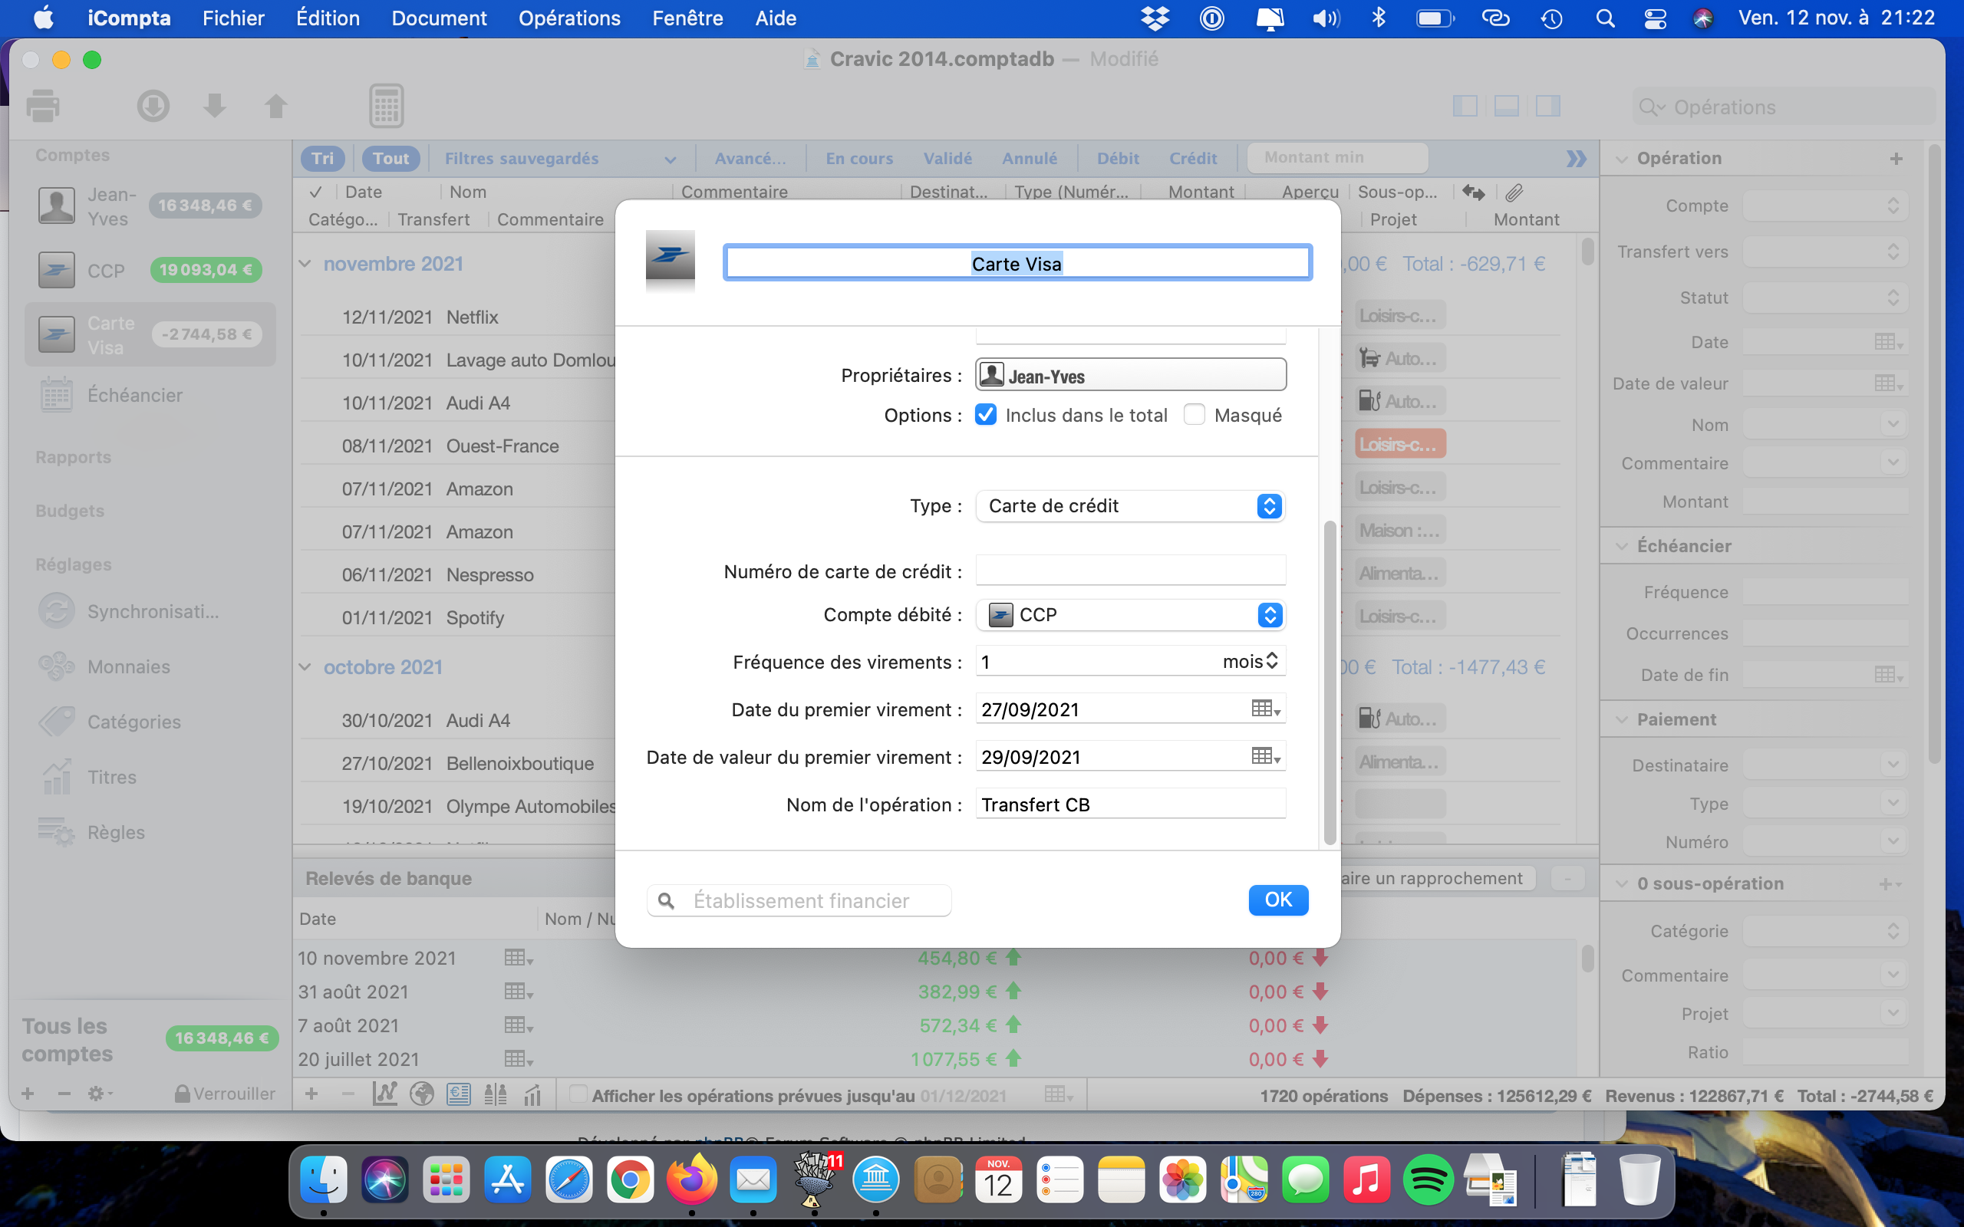
Task: Open the Type Carte de crédit dropdown
Action: [1131, 505]
